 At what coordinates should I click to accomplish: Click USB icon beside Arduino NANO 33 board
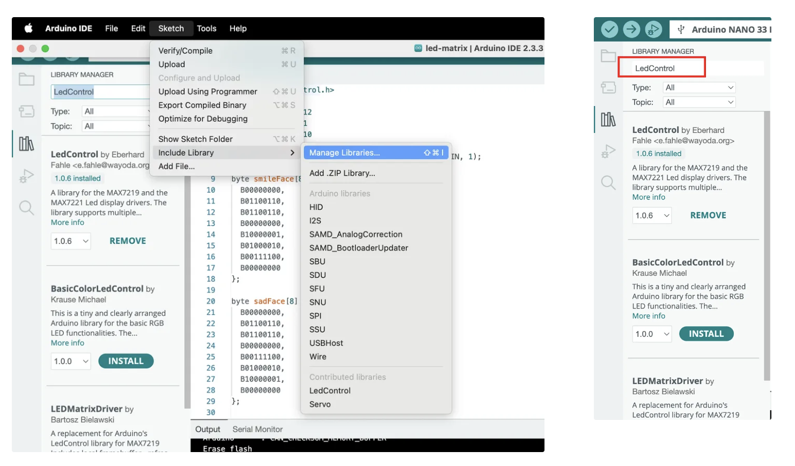click(x=681, y=29)
